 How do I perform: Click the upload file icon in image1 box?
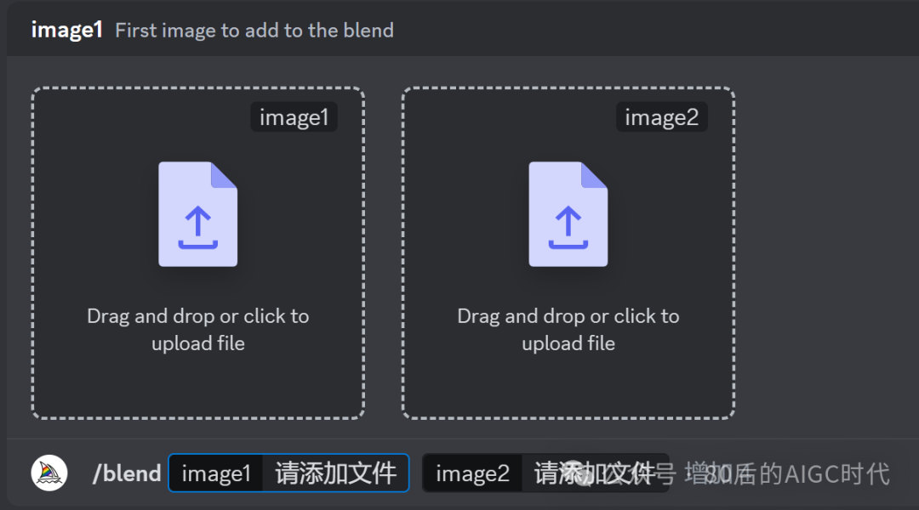(198, 214)
